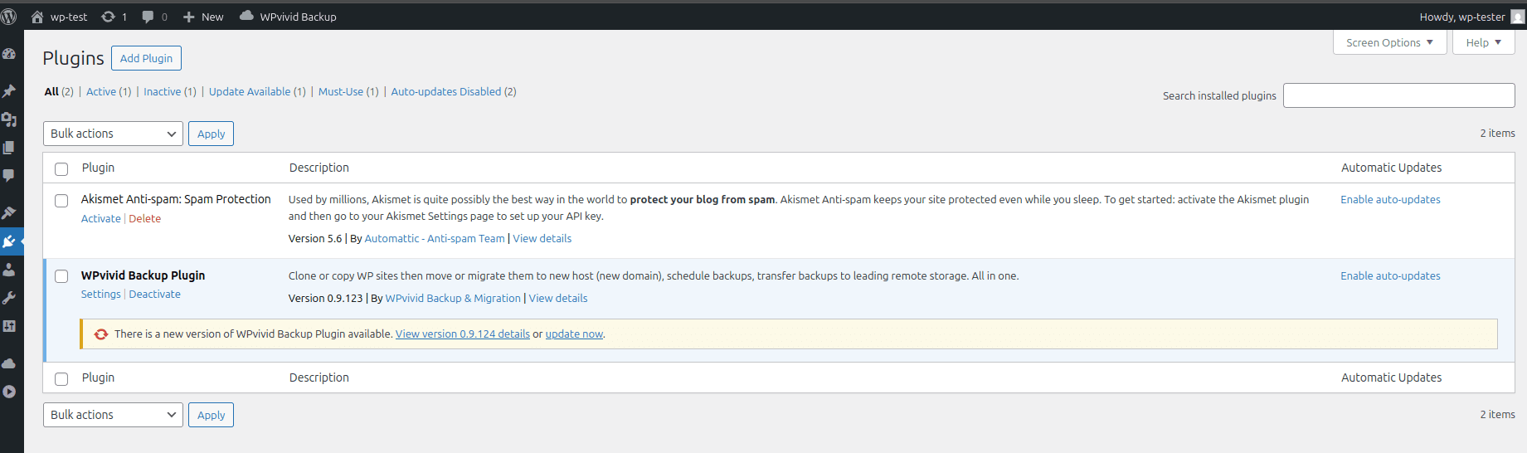The image size is (1527, 453).
Task: Focus the Search installed plugins field
Action: point(1398,95)
